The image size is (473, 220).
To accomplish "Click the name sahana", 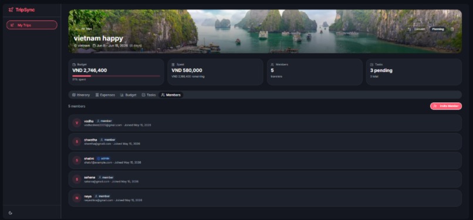I will point(90,177).
